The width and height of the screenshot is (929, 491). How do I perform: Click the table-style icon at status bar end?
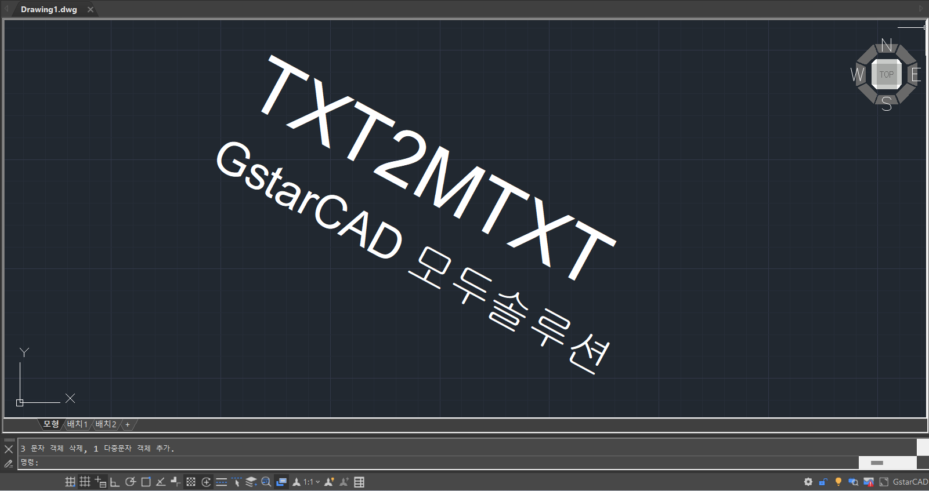[359, 482]
